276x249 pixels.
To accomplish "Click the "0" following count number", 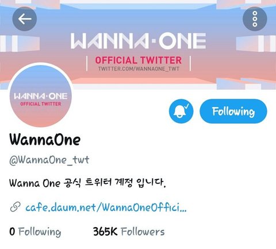I will click(x=12, y=231).
